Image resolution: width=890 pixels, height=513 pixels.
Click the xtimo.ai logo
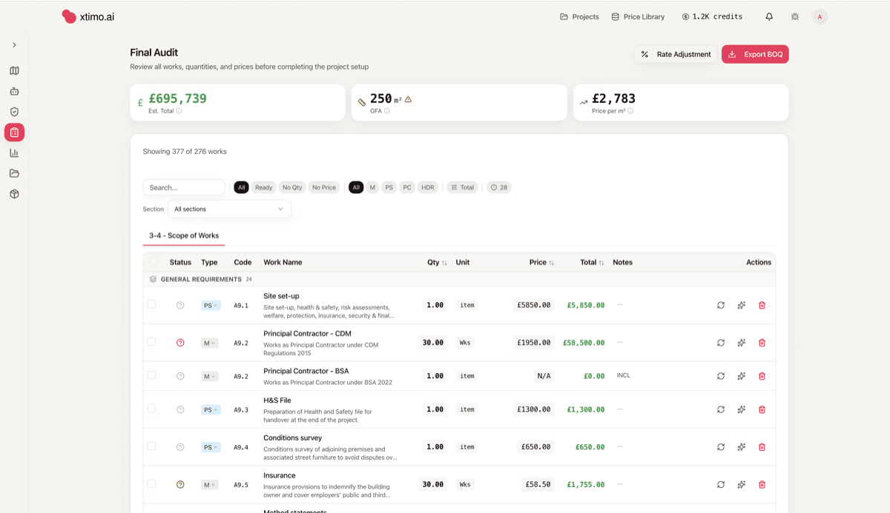tap(88, 16)
